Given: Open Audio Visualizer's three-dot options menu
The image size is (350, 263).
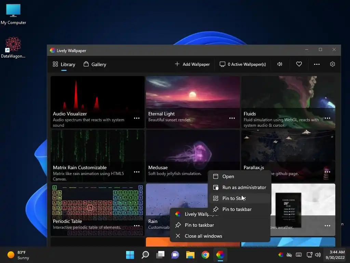Looking at the screenshot, I should click(137, 118).
